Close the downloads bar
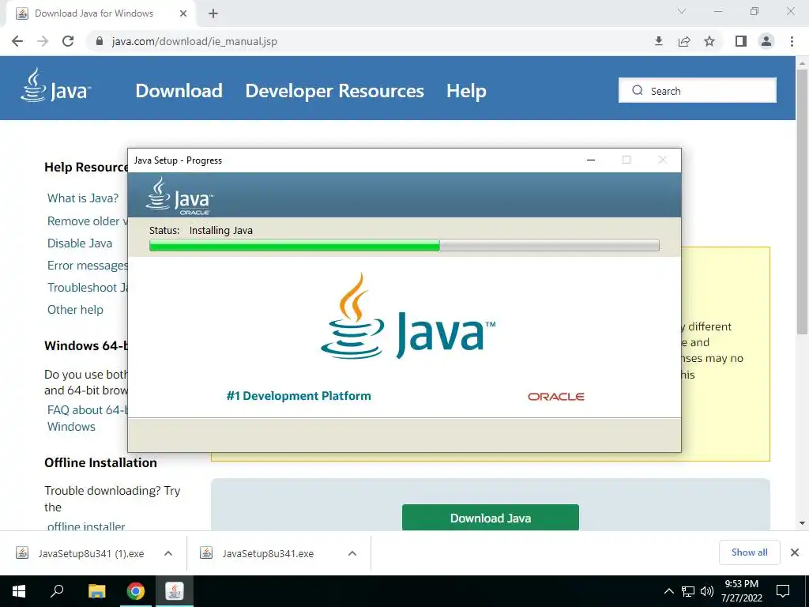 [x=795, y=552]
